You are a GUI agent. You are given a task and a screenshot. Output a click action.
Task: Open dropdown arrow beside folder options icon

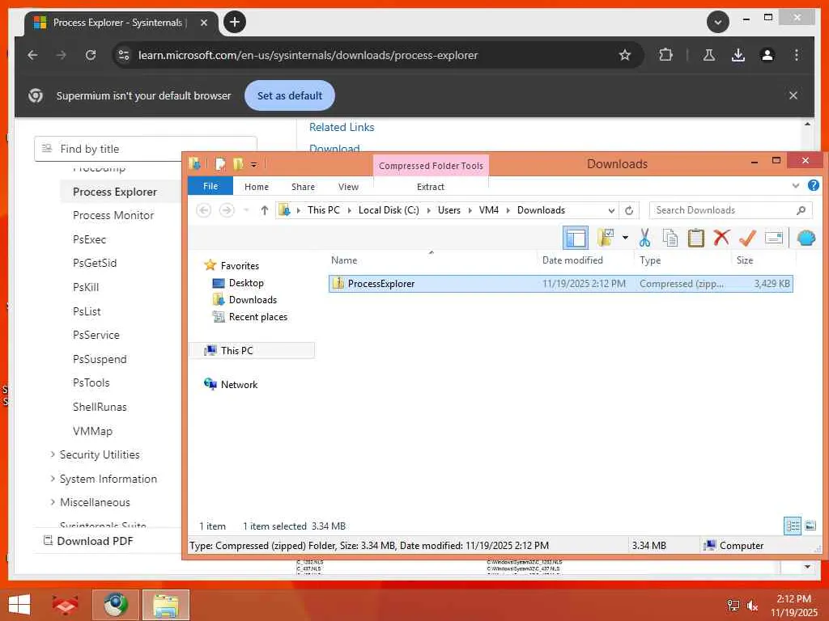tap(625, 238)
